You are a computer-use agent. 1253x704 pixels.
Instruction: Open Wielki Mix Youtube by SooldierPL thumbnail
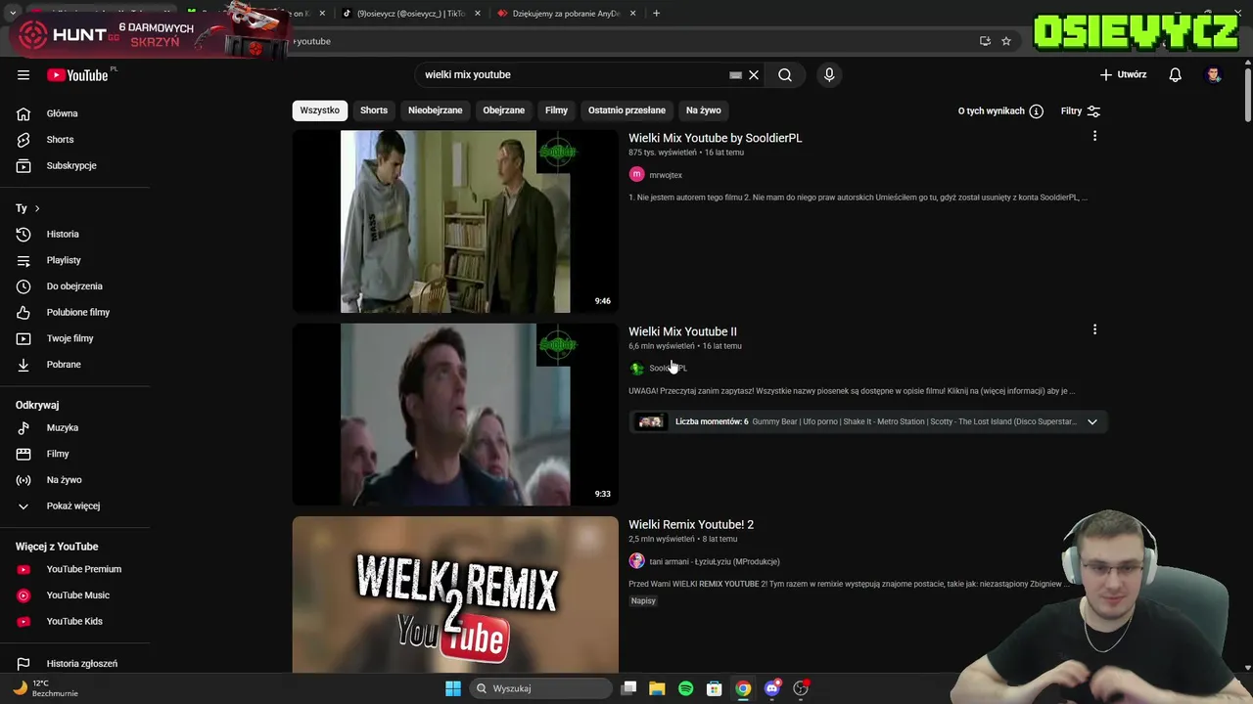tap(455, 222)
